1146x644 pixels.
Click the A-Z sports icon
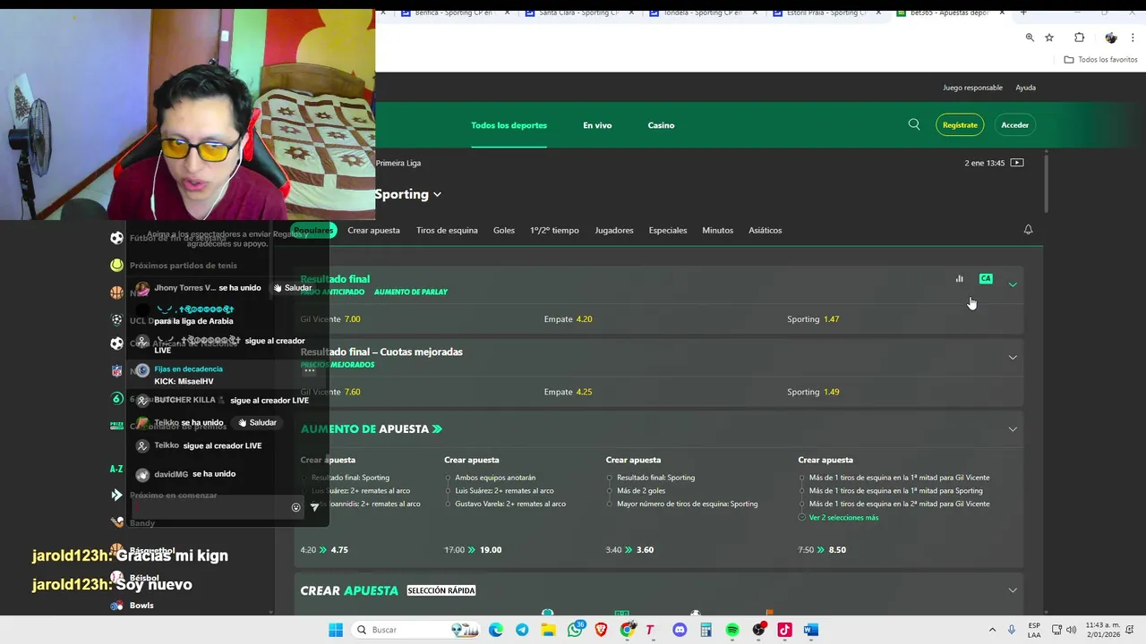pos(116,469)
